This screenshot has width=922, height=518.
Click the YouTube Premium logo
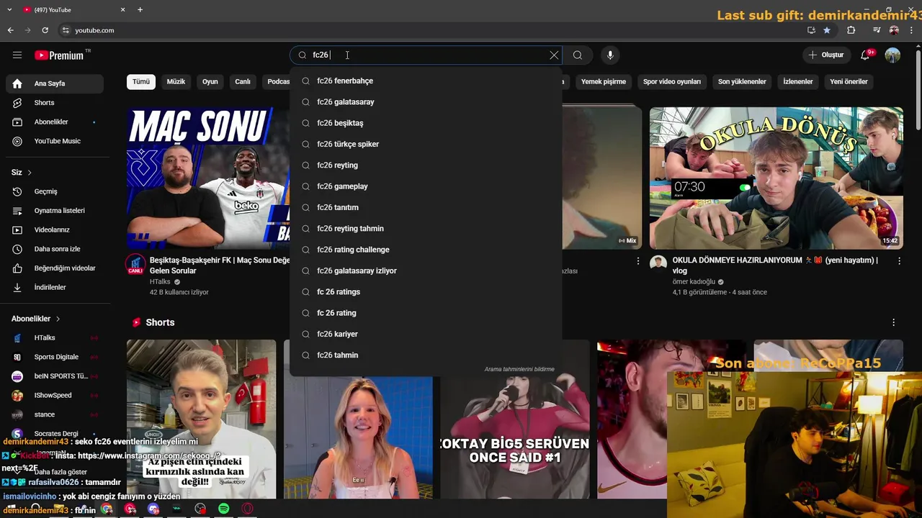pyautogui.click(x=59, y=55)
